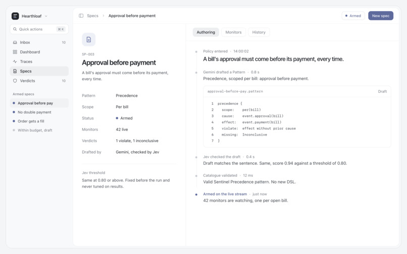Click the policy sentence in the timeline
407x254 pixels.
point(273,59)
